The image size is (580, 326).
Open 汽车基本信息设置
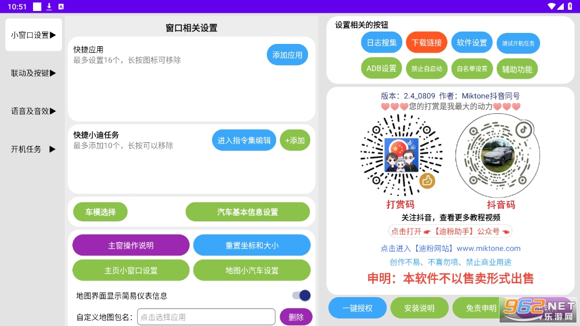[x=248, y=212]
